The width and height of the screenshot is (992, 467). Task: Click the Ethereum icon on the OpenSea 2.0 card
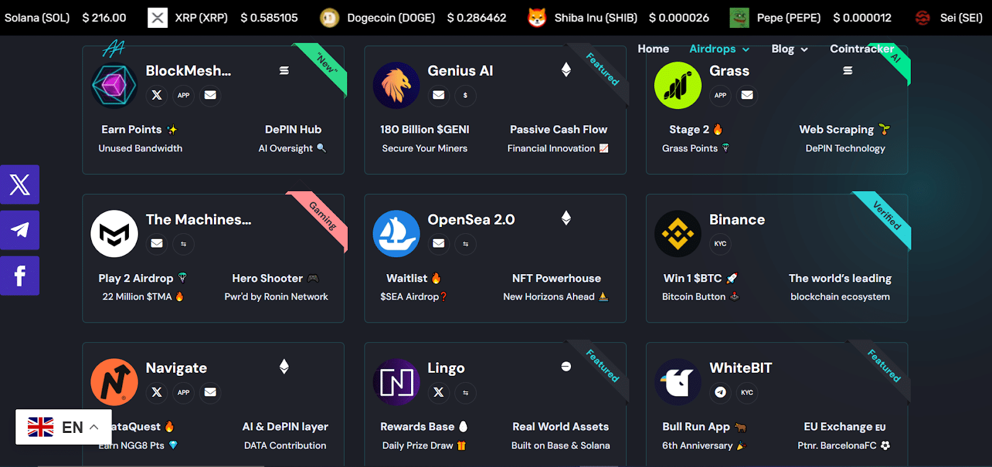pyautogui.click(x=566, y=218)
